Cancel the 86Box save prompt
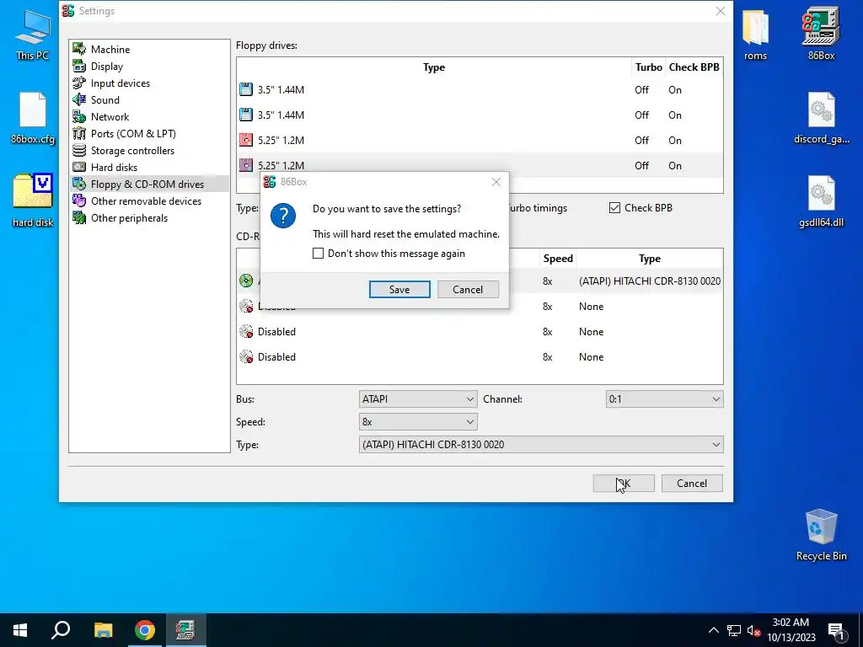Viewport: 863px width, 647px height. pyautogui.click(x=468, y=290)
